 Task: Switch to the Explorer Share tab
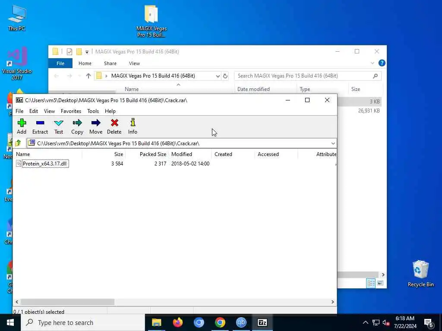(x=110, y=63)
